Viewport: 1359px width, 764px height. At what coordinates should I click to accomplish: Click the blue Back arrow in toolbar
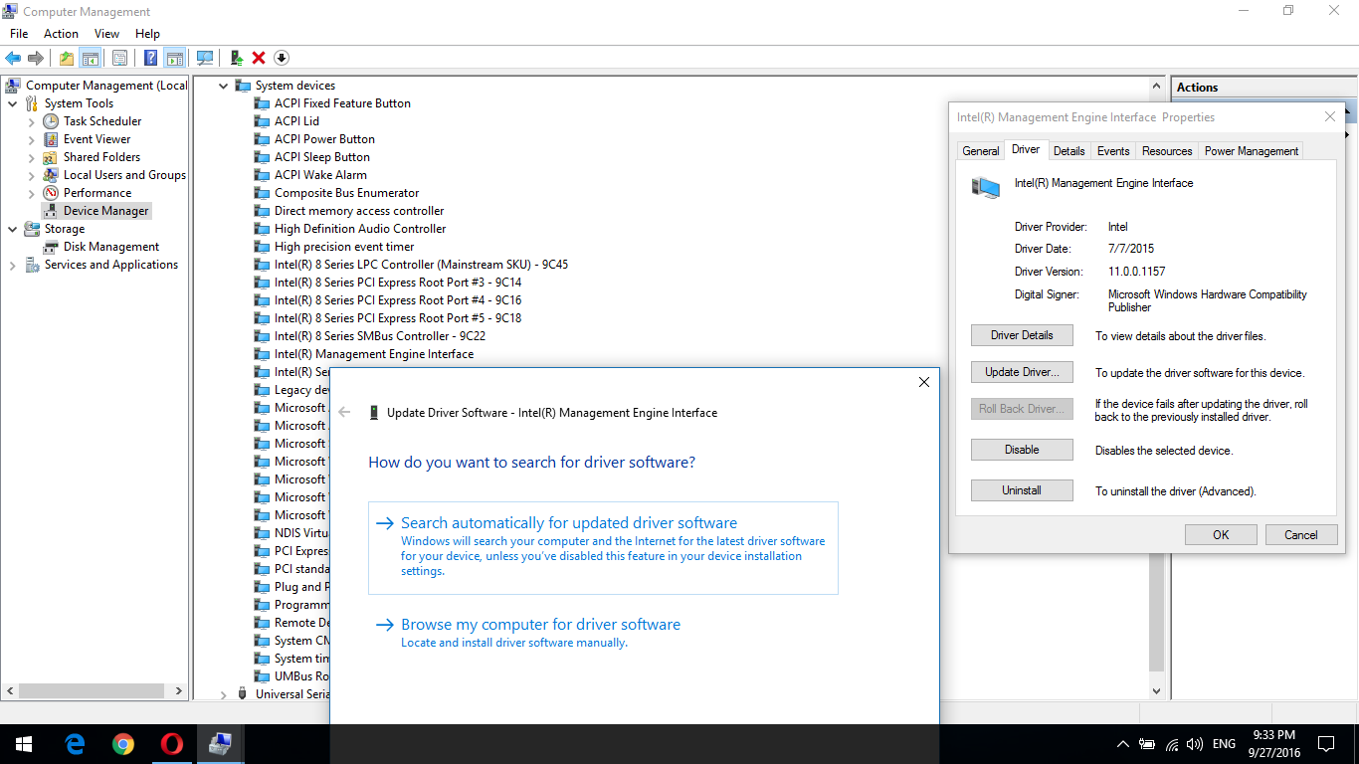click(x=13, y=58)
